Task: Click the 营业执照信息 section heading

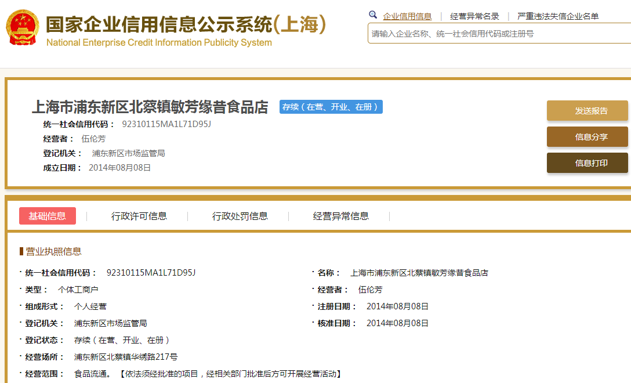Action: (x=53, y=252)
